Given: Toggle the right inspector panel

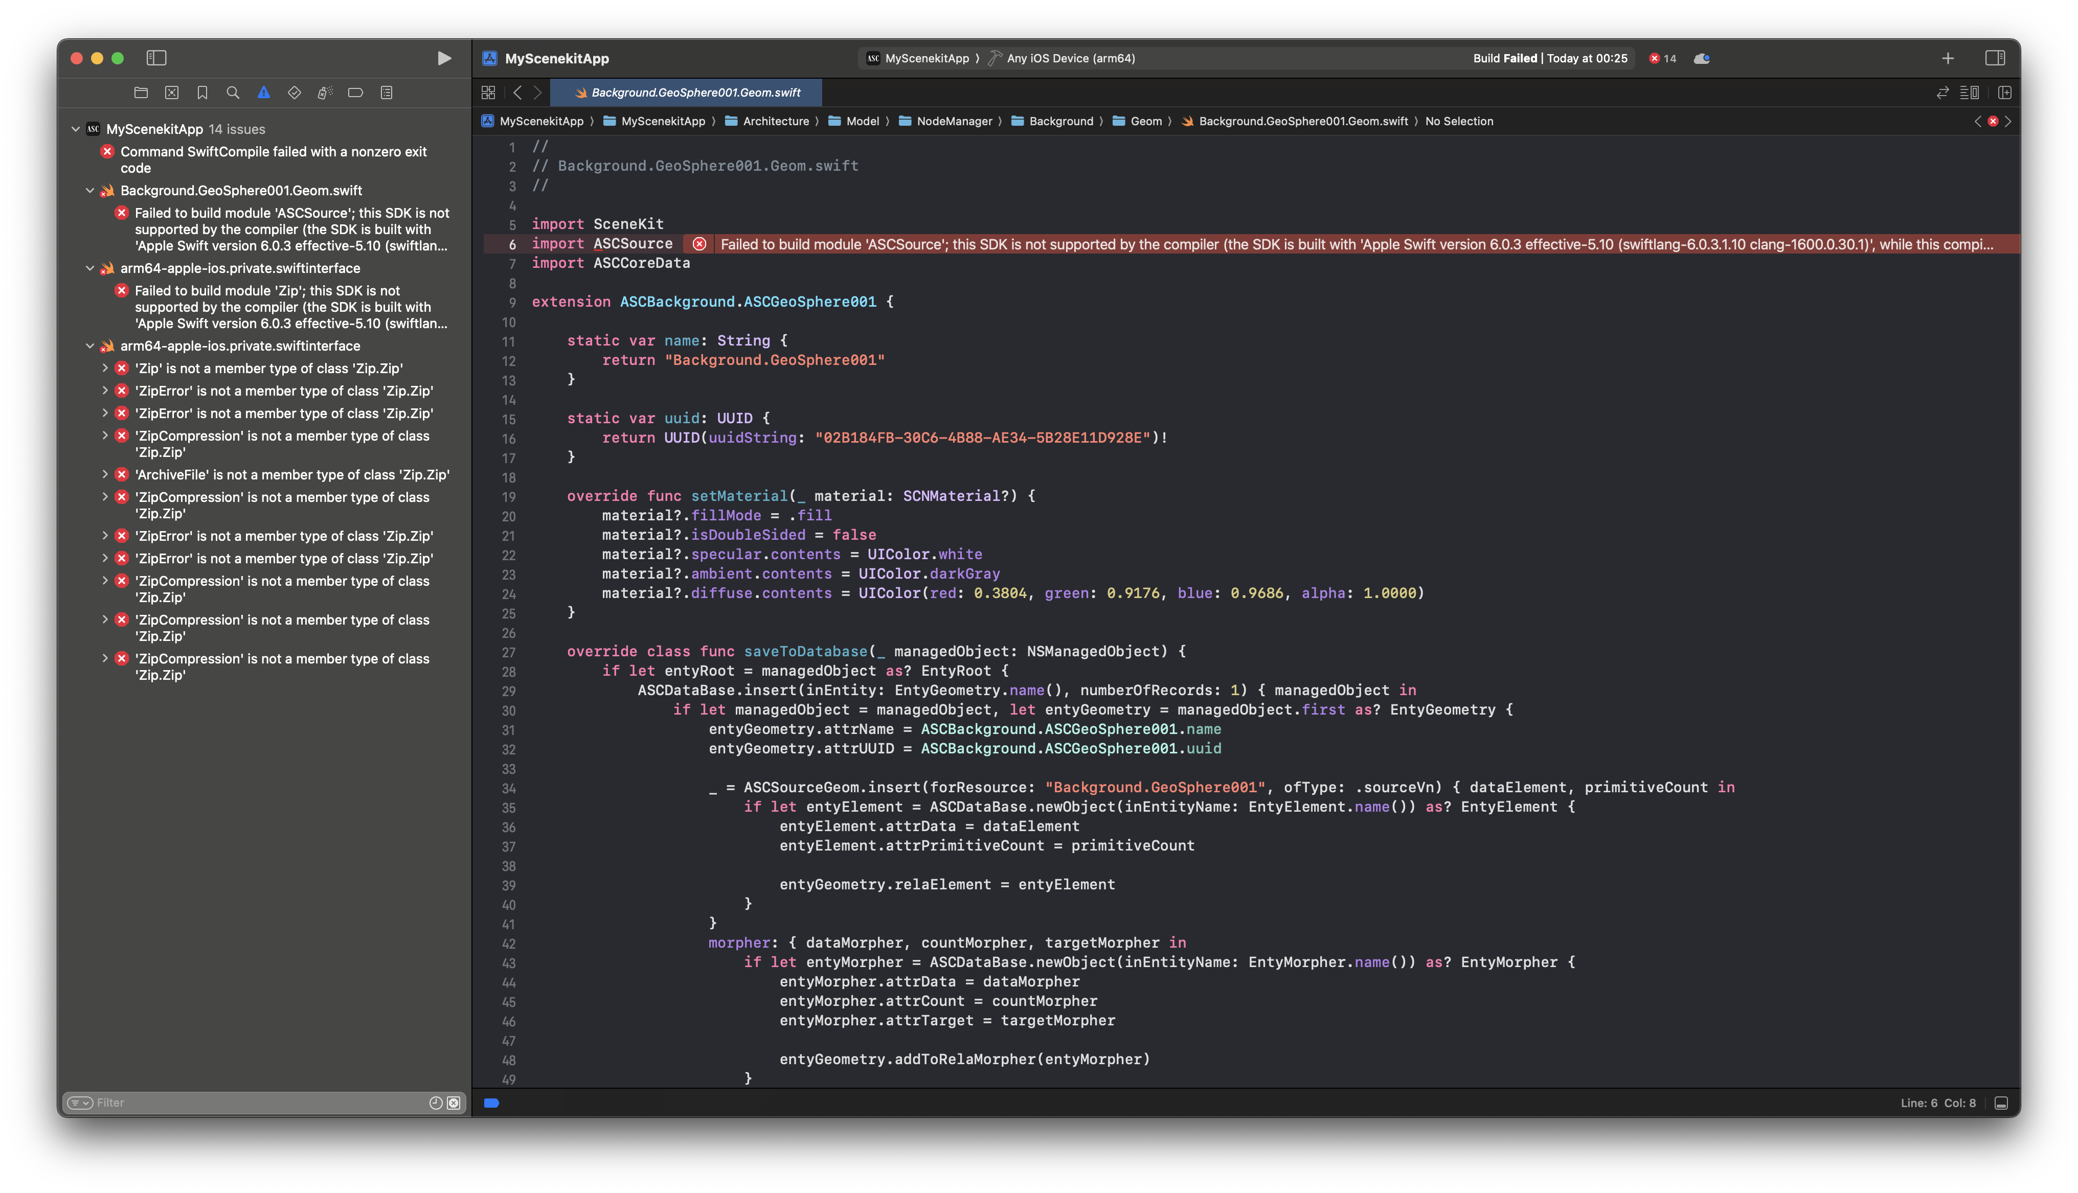Looking at the screenshot, I should tap(1995, 58).
